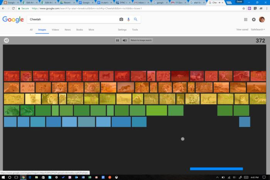The image size is (270, 180).
Task: Click the Google logo
Action: coord(13,19)
